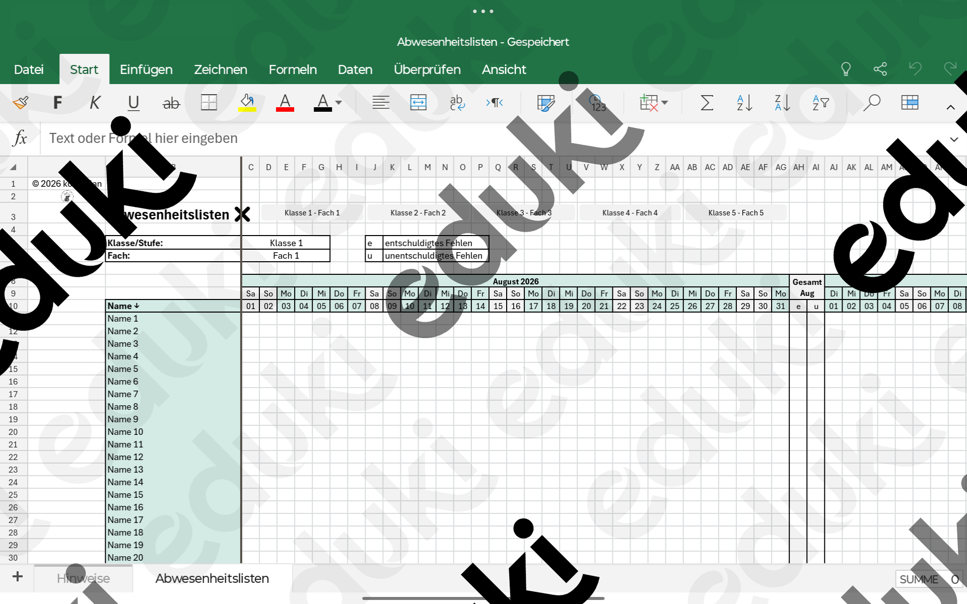967x604 pixels.
Task: Toggle italic formatting K
Action: [95, 103]
